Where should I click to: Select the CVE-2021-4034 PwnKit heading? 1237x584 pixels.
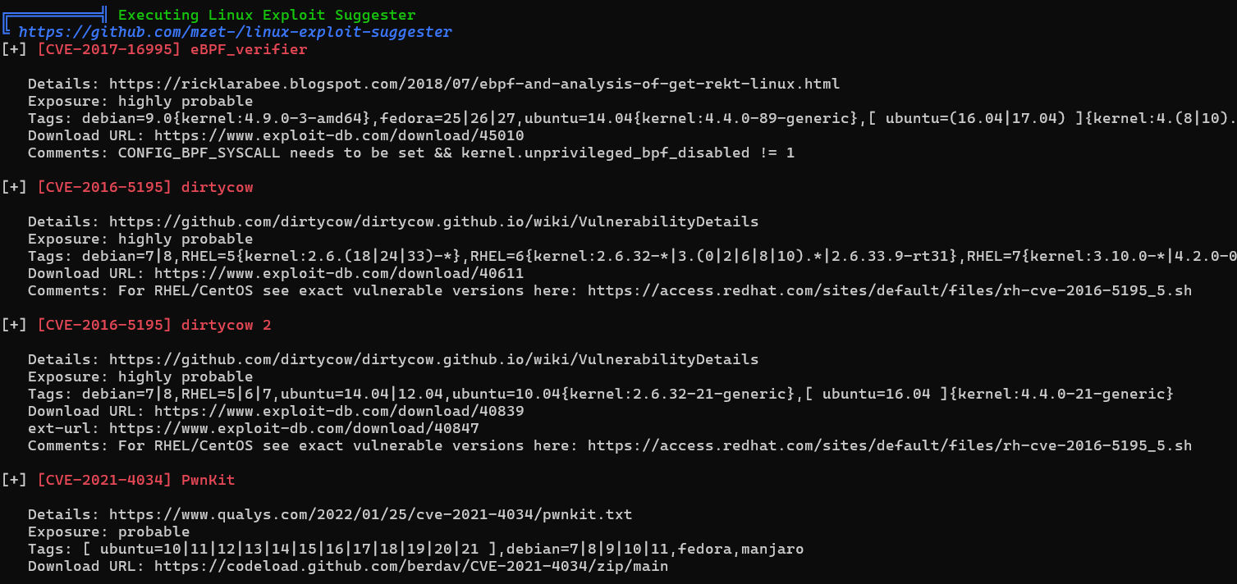136,480
